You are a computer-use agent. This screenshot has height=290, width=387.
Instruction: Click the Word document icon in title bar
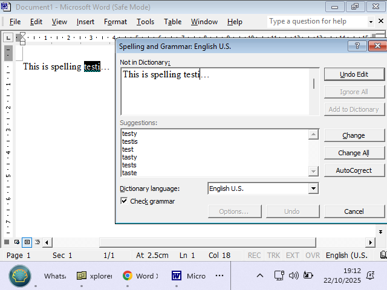[x=5, y=7]
